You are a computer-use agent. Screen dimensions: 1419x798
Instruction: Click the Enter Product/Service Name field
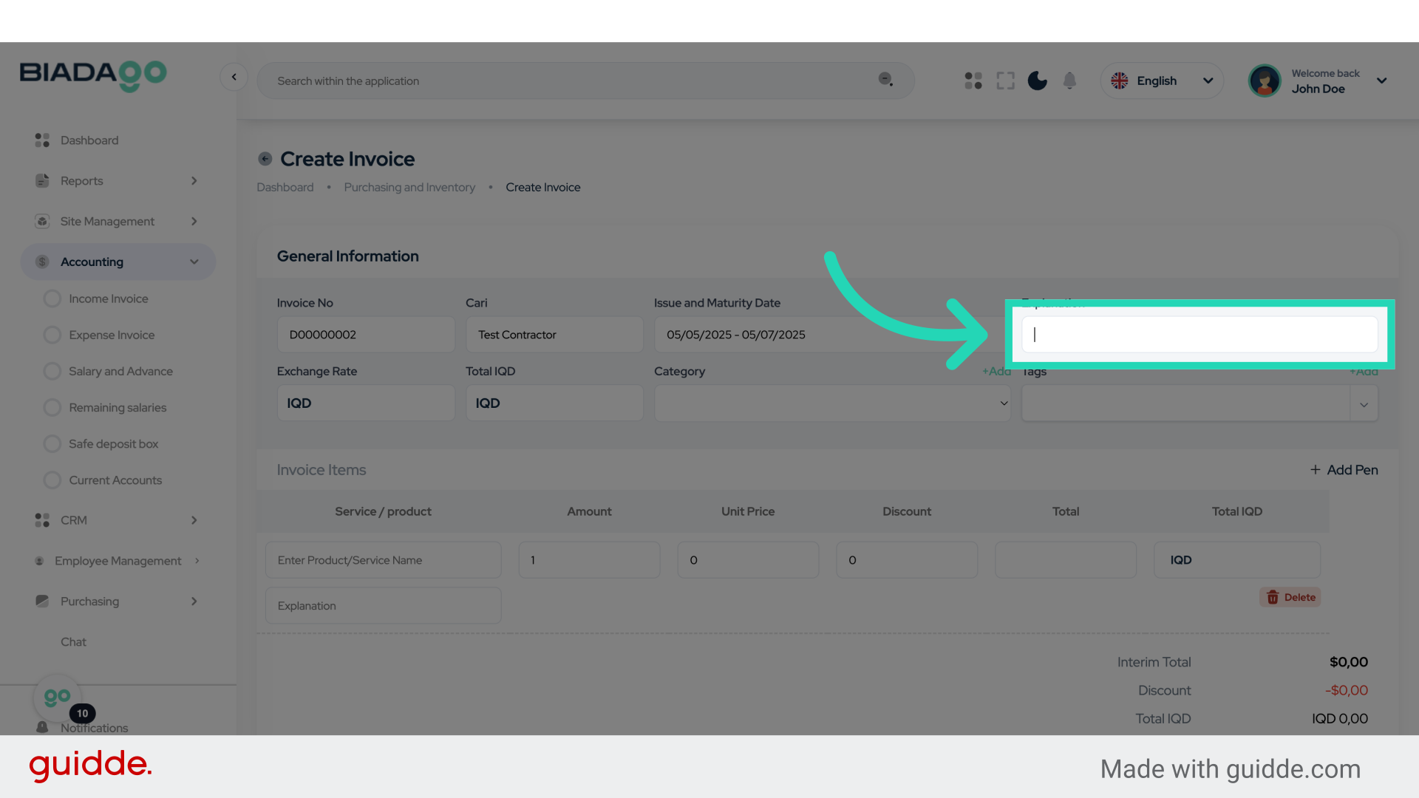point(383,560)
